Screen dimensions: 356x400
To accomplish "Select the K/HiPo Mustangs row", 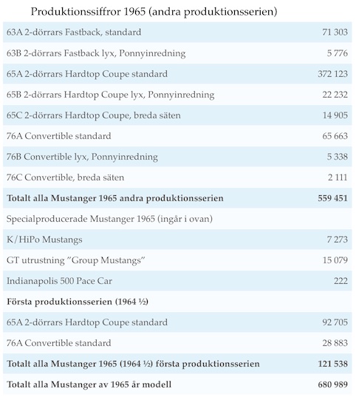I will pyautogui.click(x=177, y=240).
